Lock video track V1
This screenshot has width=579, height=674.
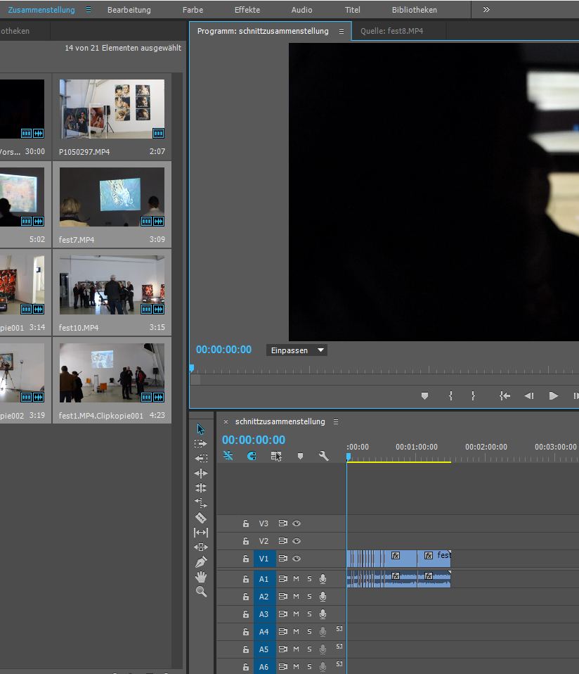point(246,559)
